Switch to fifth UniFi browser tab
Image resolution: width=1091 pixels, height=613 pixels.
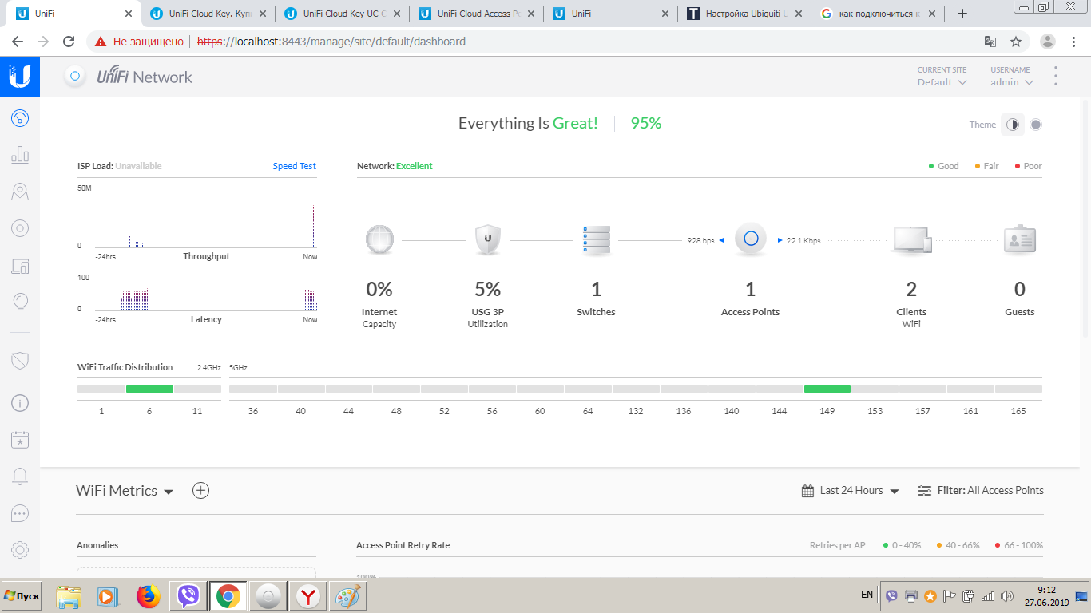pyautogui.click(x=609, y=14)
